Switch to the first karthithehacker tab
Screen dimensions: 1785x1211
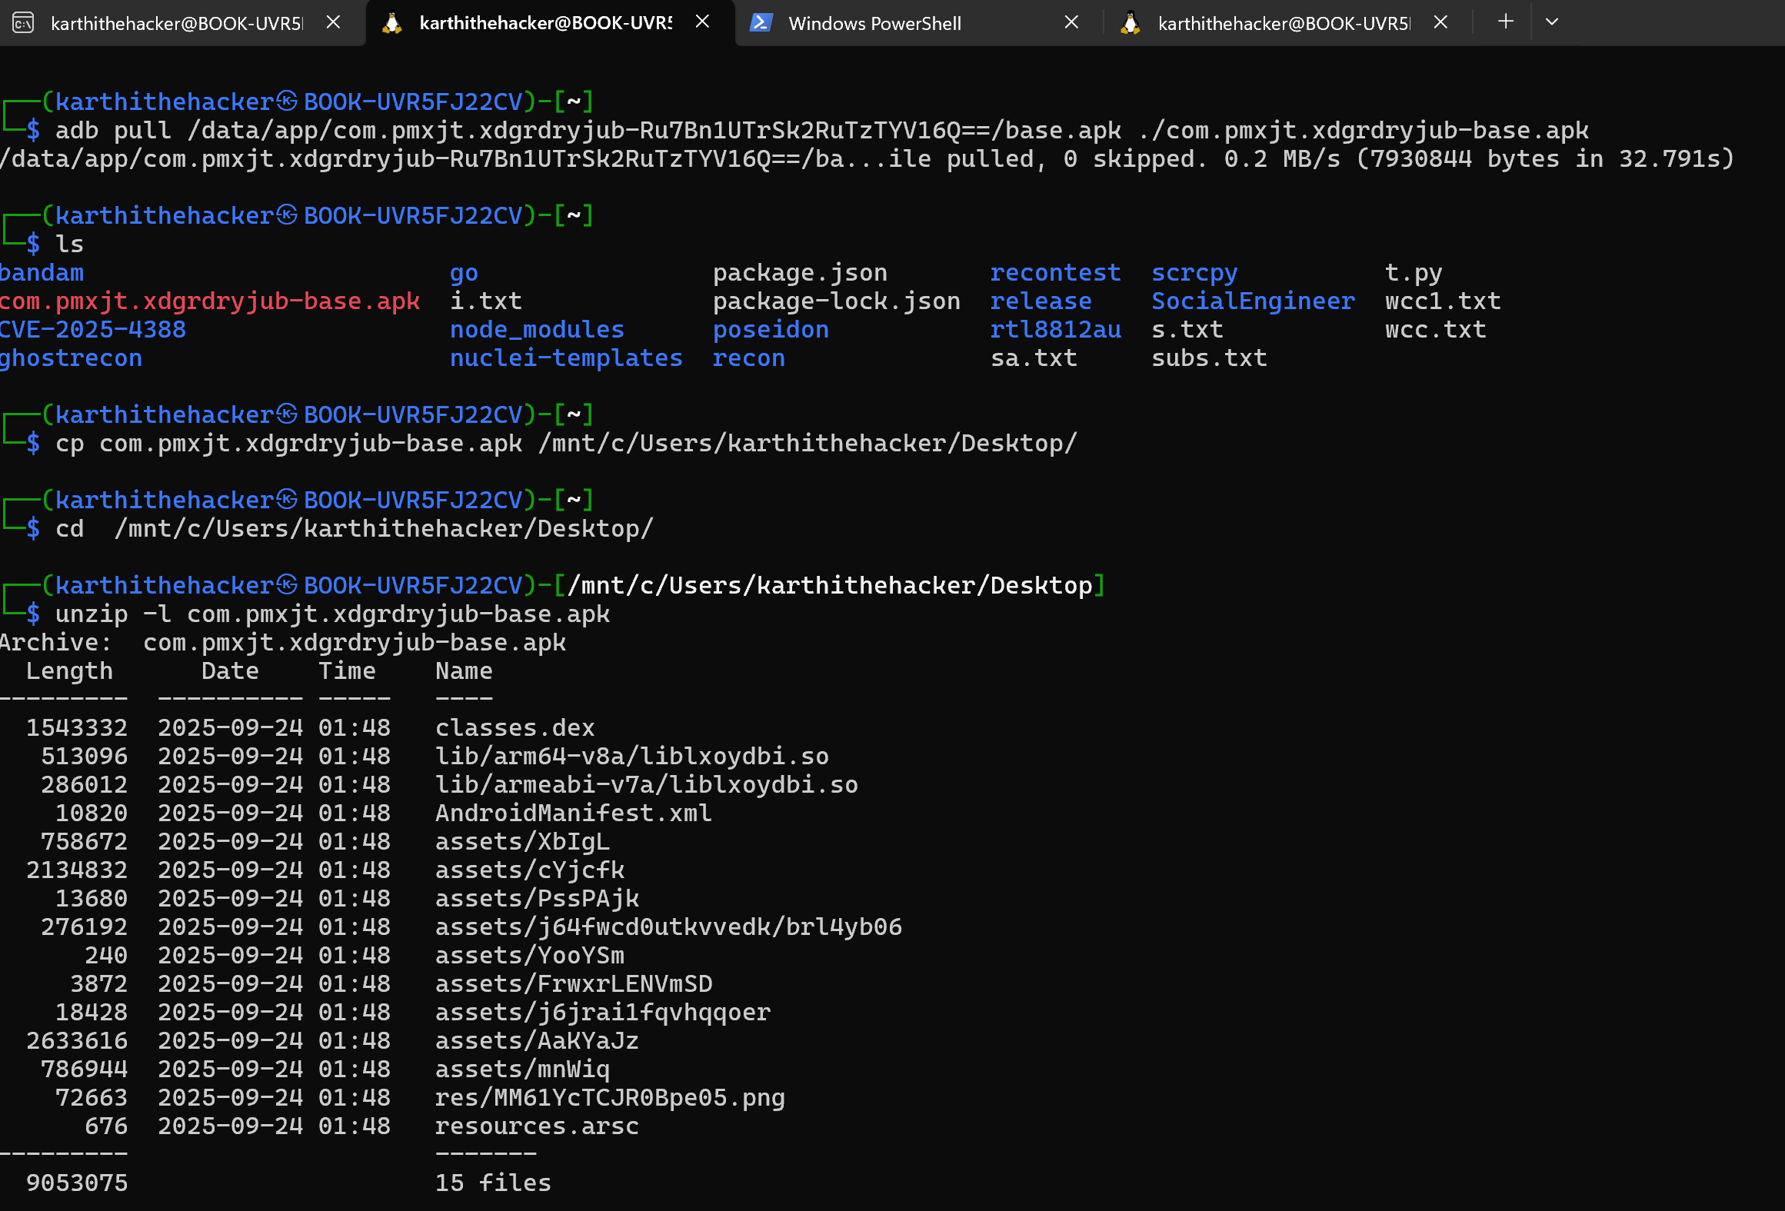177,24
